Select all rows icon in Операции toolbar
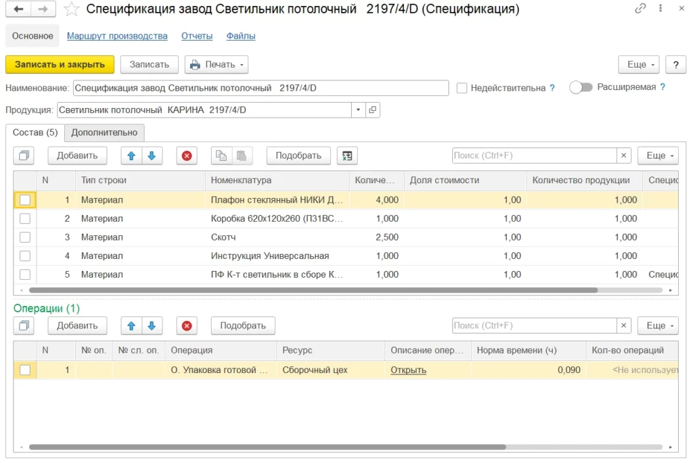The image size is (693, 463). pyautogui.click(x=24, y=326)
